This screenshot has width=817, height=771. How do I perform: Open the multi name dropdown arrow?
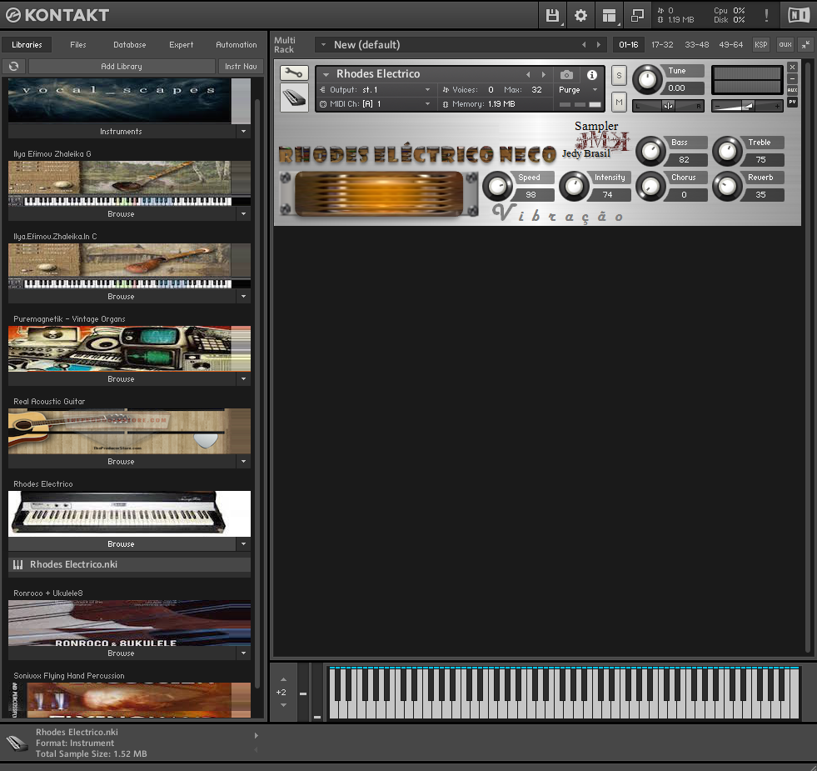pyautogui.click(x=323, y=45)
